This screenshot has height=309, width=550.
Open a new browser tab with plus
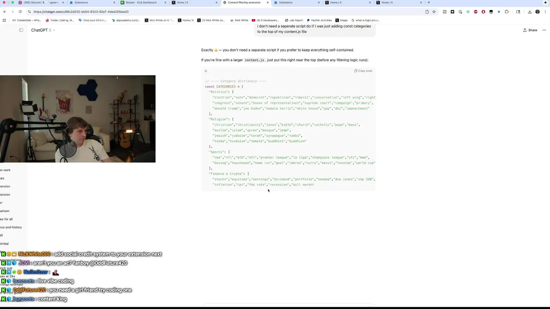(x=428, y=3)
